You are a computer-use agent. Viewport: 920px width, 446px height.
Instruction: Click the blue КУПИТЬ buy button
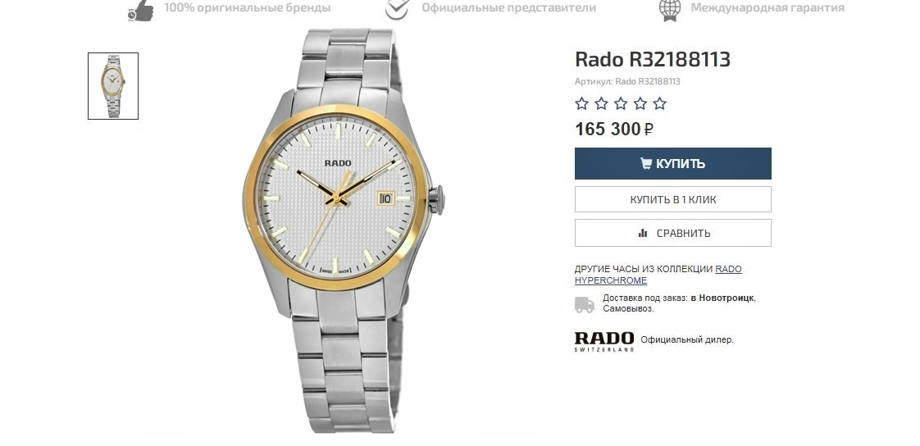(673, 163)
